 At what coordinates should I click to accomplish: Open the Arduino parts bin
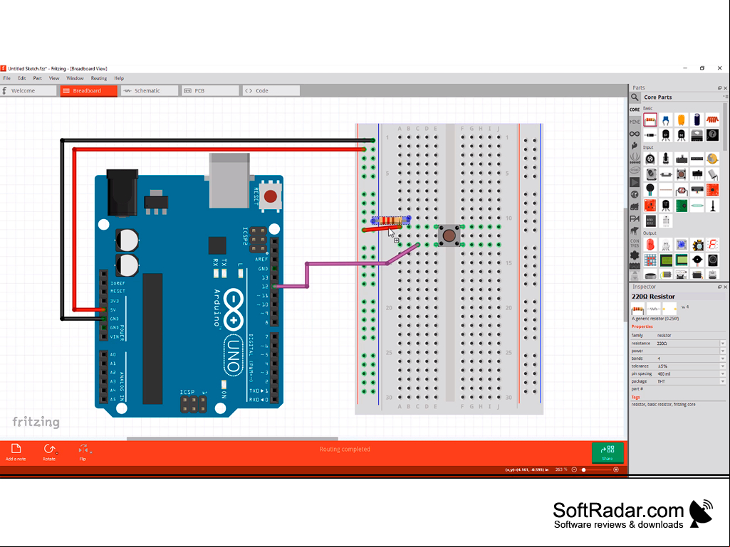coord(635,134)
